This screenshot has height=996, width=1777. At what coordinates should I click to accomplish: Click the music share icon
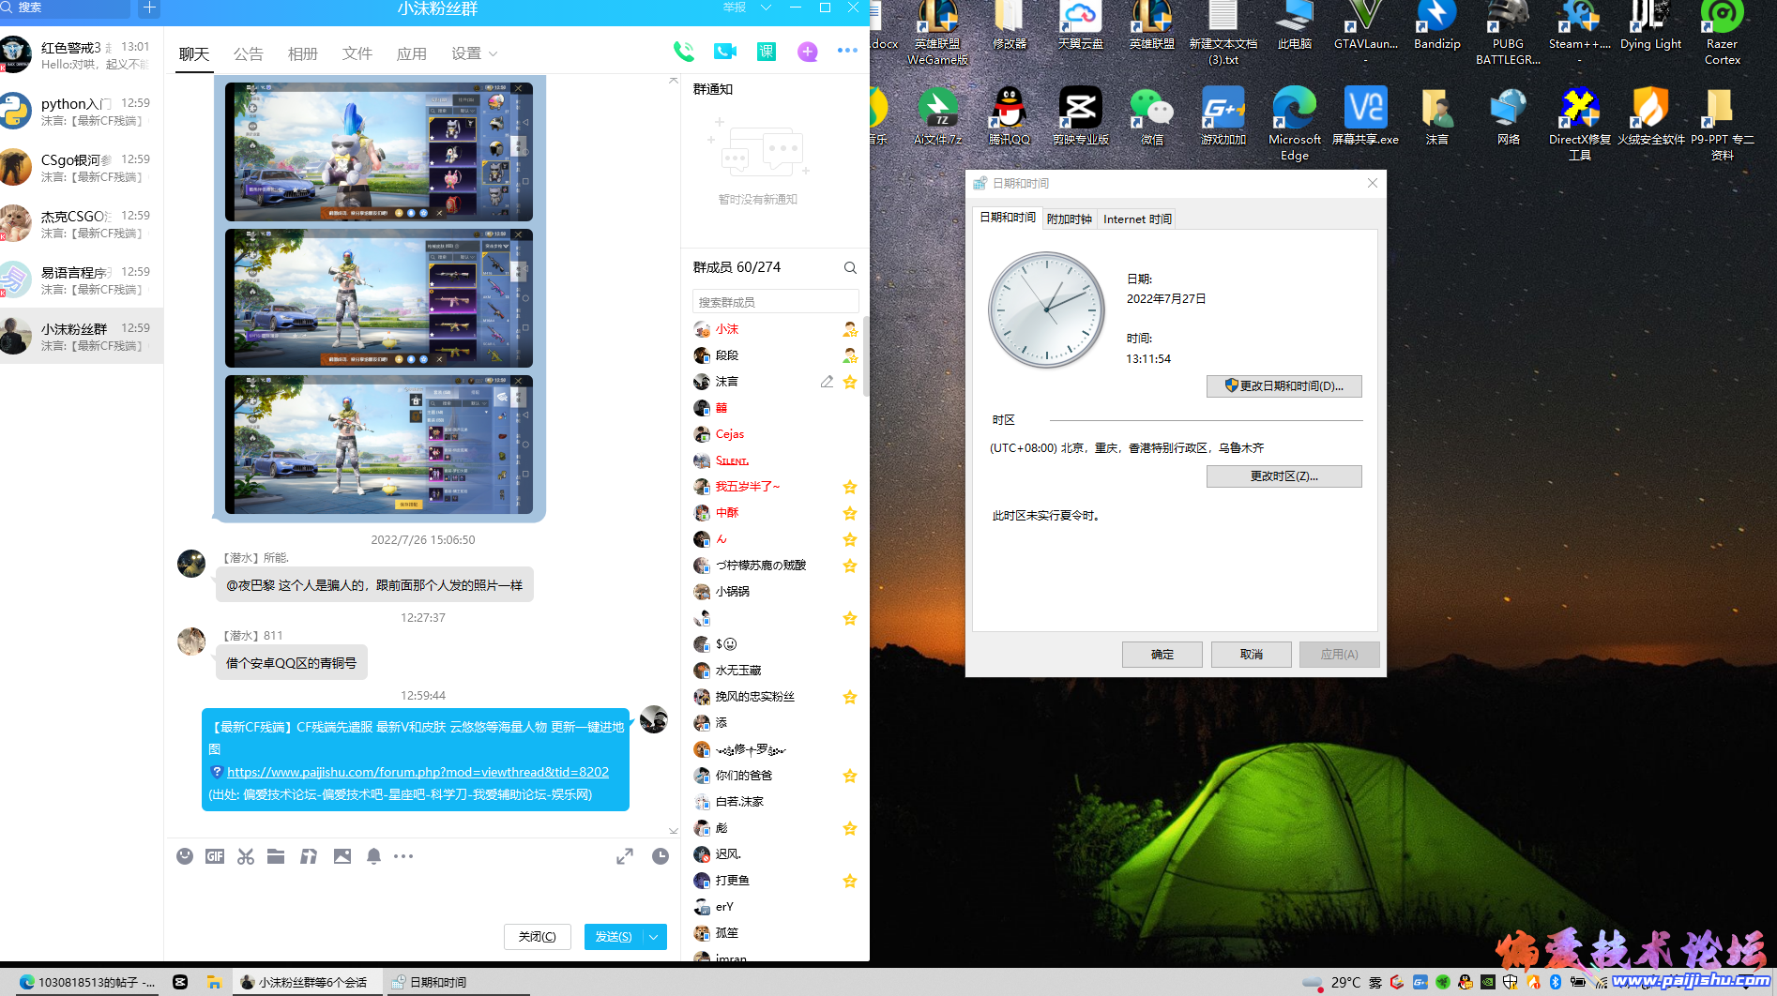309,856
